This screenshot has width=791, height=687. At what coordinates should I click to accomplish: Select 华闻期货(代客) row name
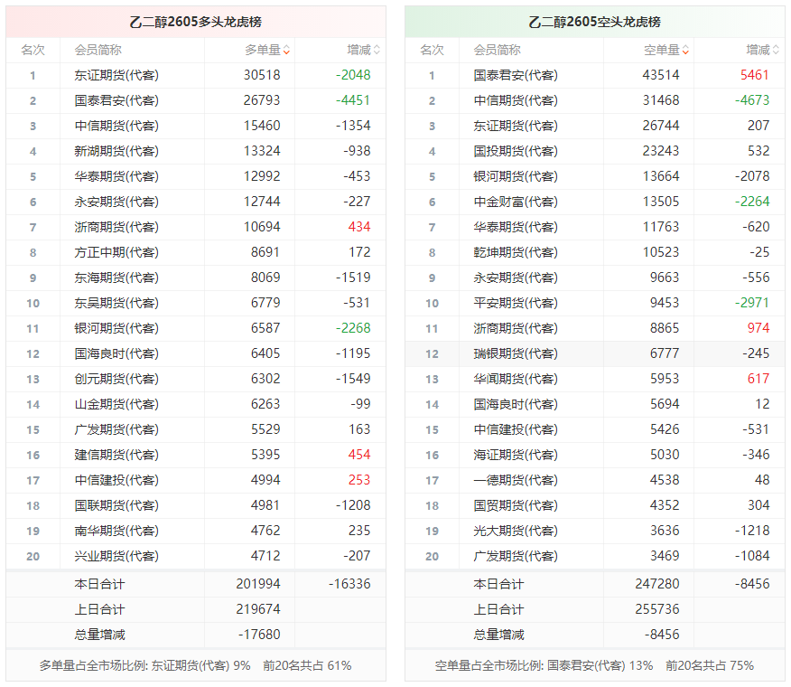[x=516, y=379]
